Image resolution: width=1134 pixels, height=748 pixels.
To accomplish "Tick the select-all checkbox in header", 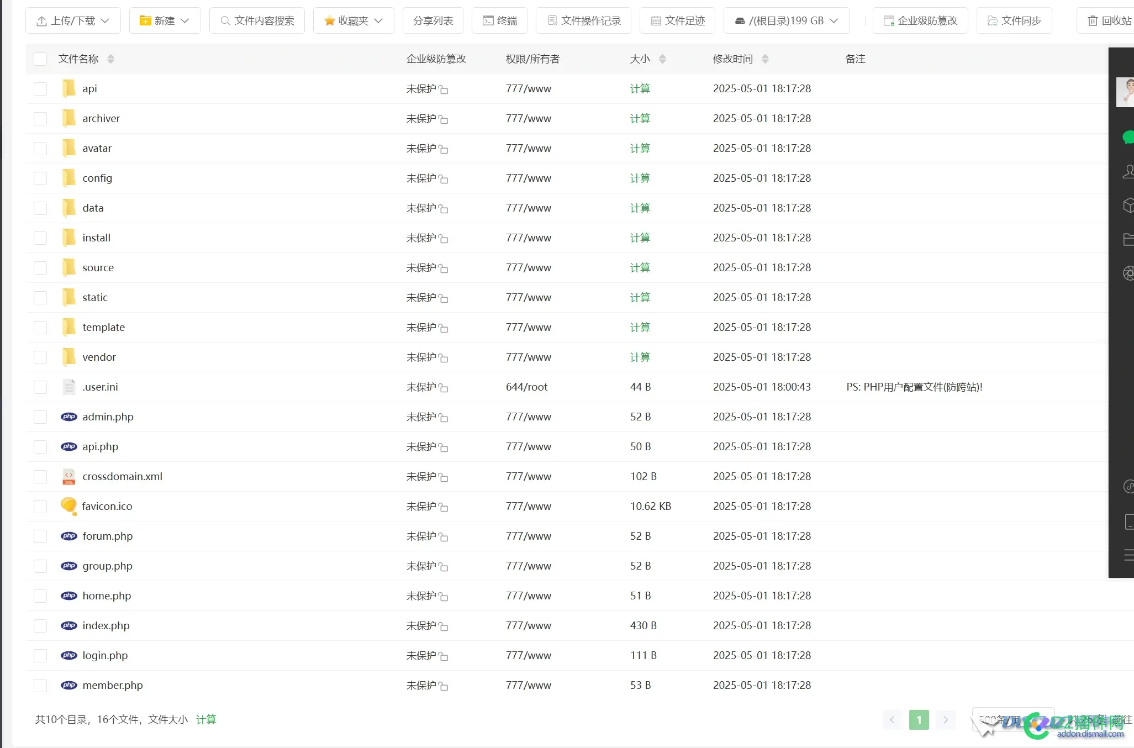I will point(40,59).
